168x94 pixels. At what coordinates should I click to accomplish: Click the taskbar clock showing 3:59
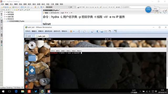click(x=162, y=91)
